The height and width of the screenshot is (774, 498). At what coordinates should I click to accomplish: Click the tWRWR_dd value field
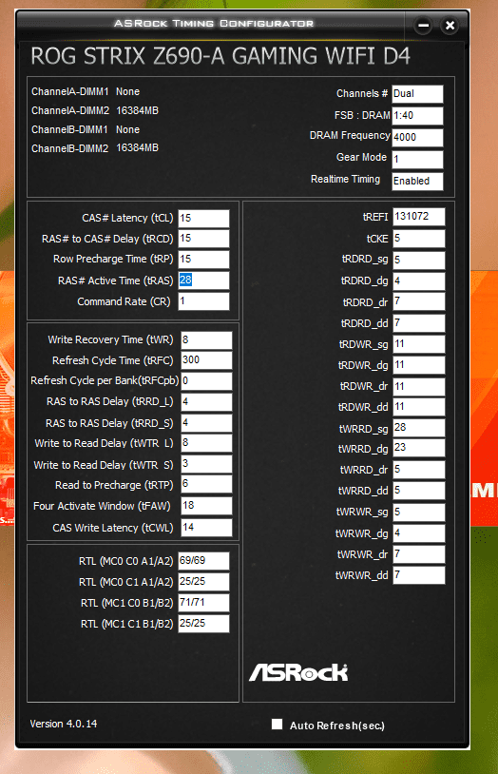[x=419, y=575]
